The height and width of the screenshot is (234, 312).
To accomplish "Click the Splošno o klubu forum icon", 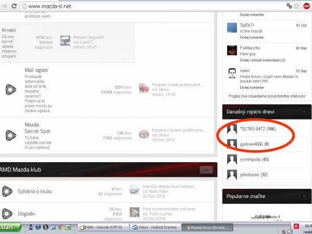I will (x=9, y=191).
